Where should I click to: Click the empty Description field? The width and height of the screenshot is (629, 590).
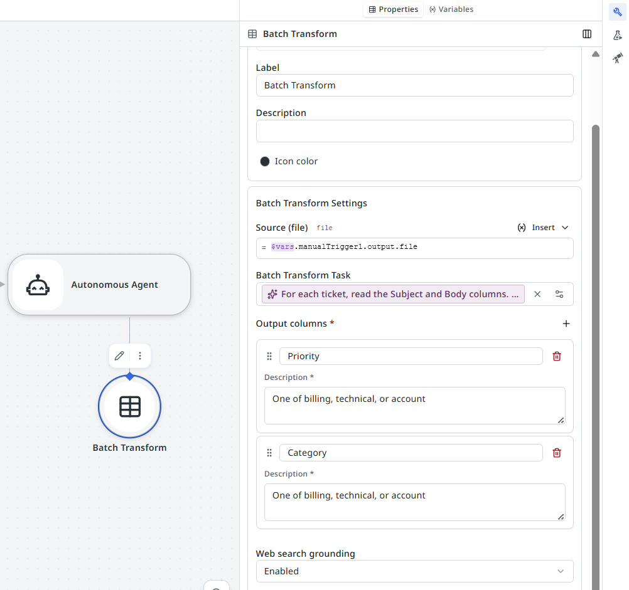(415, 131)
